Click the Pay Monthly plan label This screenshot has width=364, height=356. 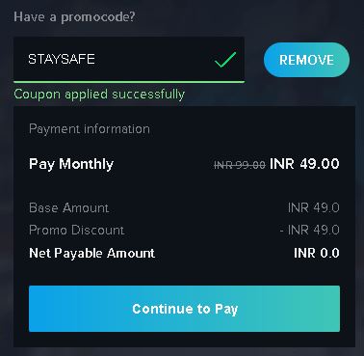point(71,164)
